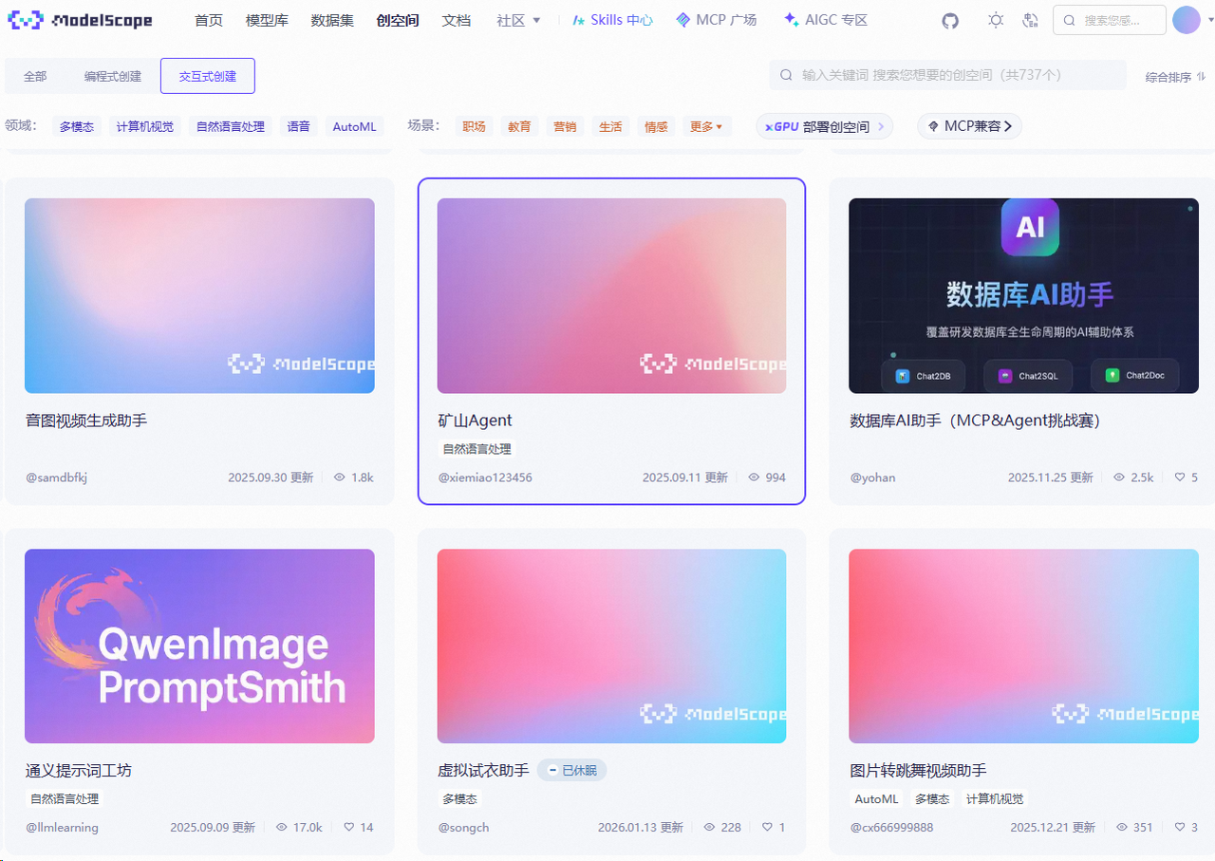1215x861 pixels.
Task: Open the 数据库AI助手 cover thumbnail
Action: coord(1023,295)
